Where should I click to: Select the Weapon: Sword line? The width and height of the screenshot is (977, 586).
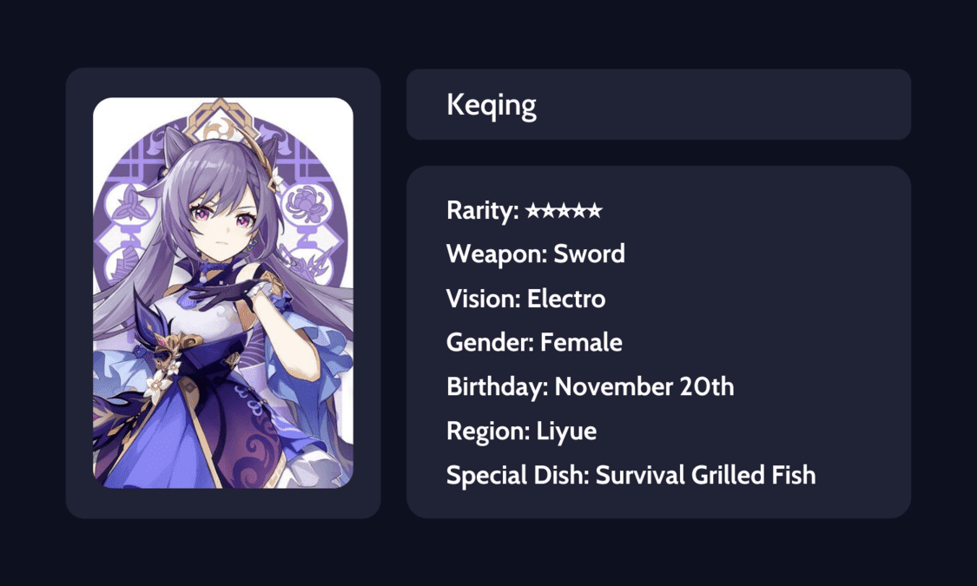click(x=535, y=254)
